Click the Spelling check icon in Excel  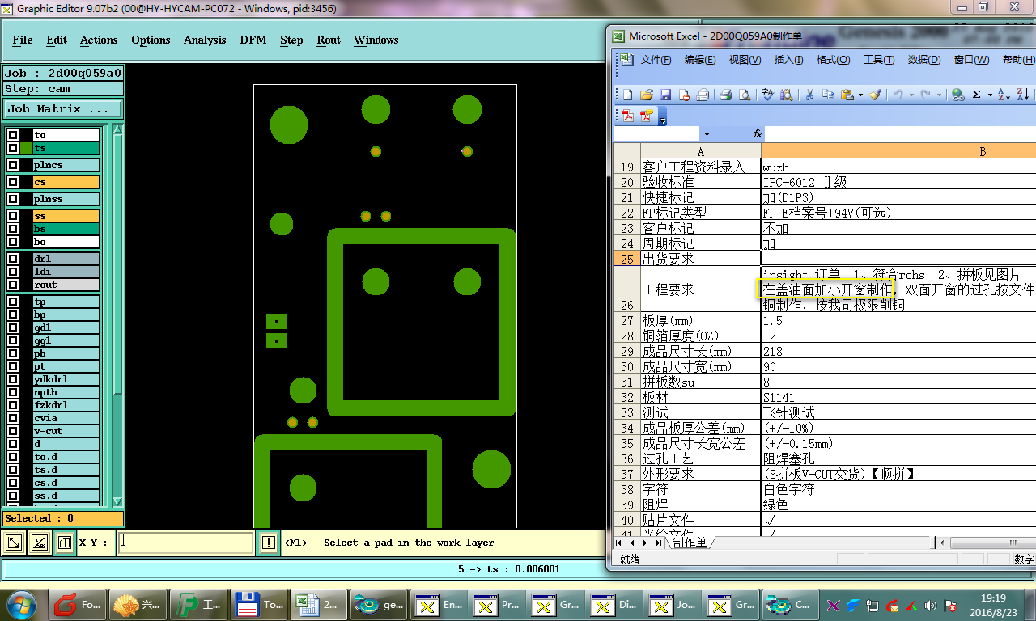tap(767, 95)
